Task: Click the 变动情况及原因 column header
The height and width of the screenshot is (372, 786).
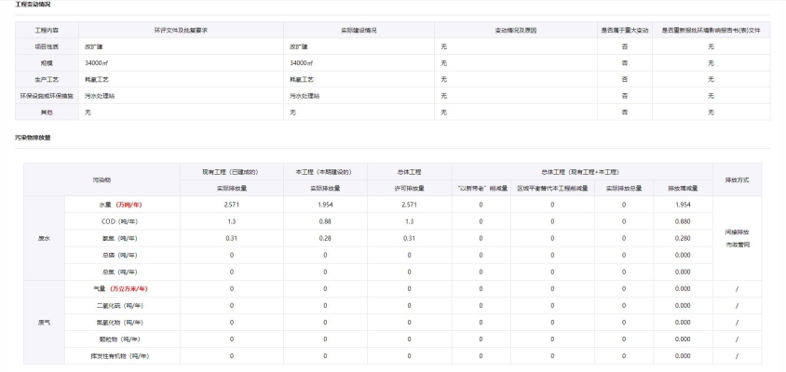Action: coord(515,31)
